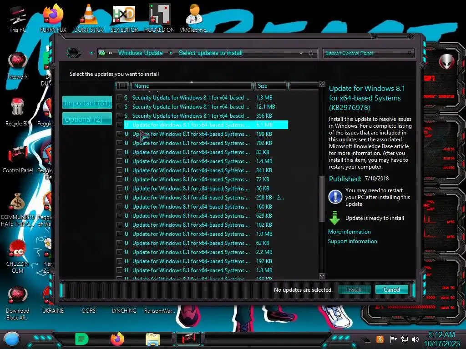Check the 199 KB update checkbox
Viewport: 466px width, 349px height.
(x=120, y=134)
